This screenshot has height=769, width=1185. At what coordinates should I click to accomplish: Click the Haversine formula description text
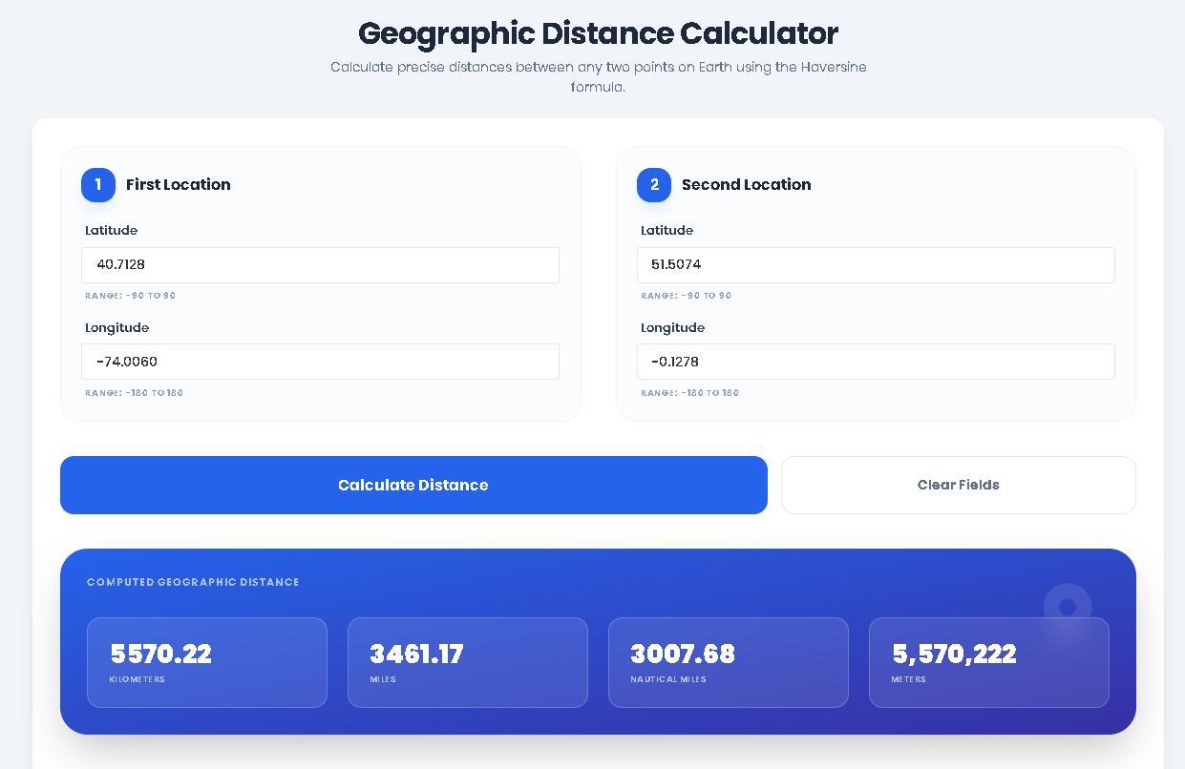[598, 75]
